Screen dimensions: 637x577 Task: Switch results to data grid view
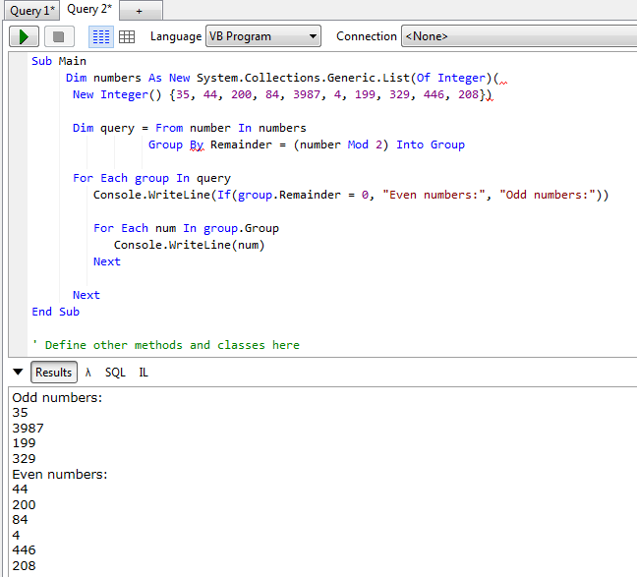coord(127,36)
